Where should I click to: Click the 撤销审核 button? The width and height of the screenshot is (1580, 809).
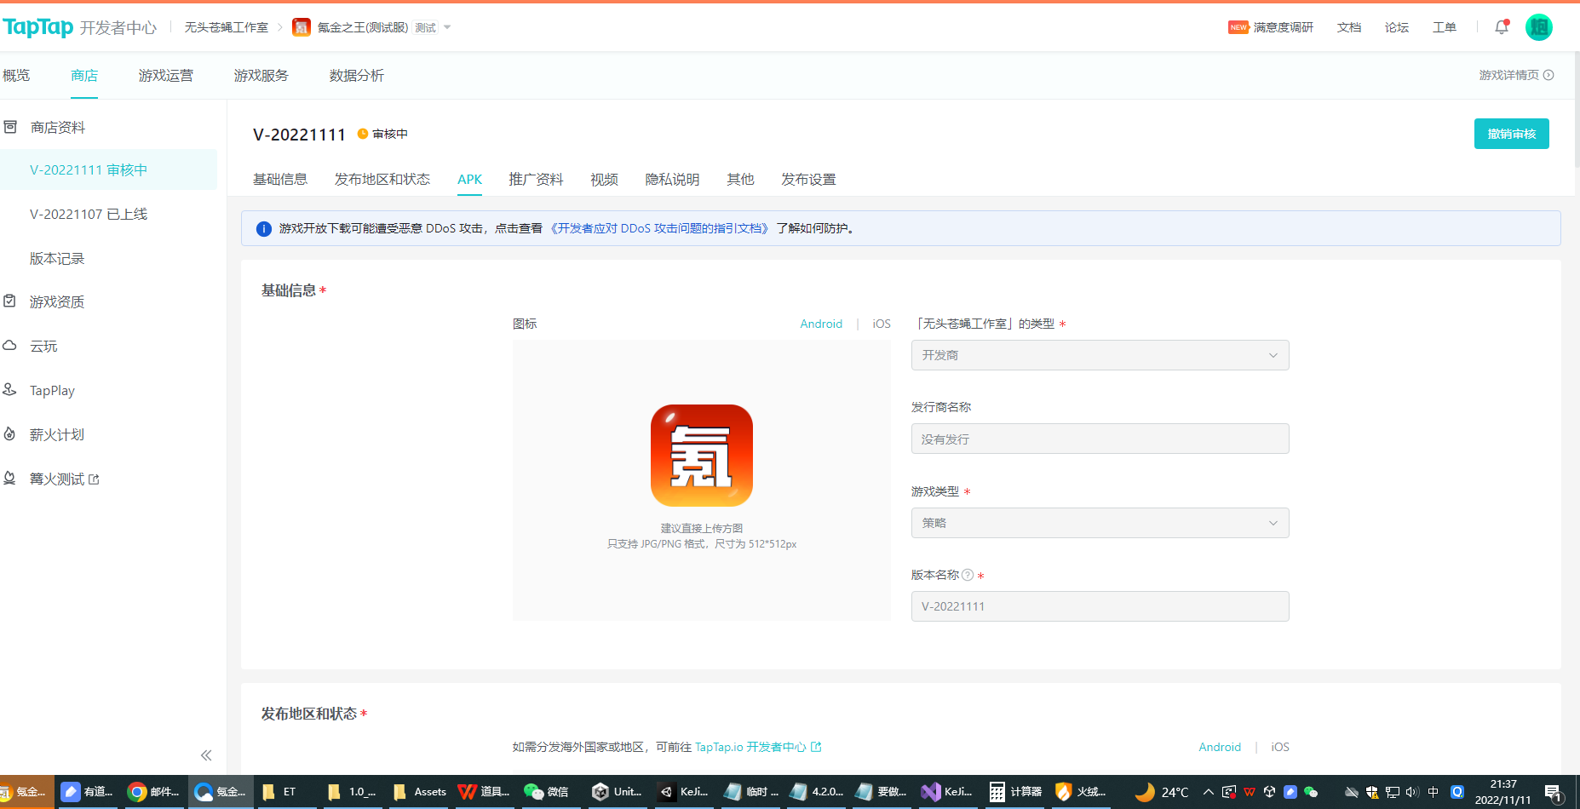[1512, 134]
